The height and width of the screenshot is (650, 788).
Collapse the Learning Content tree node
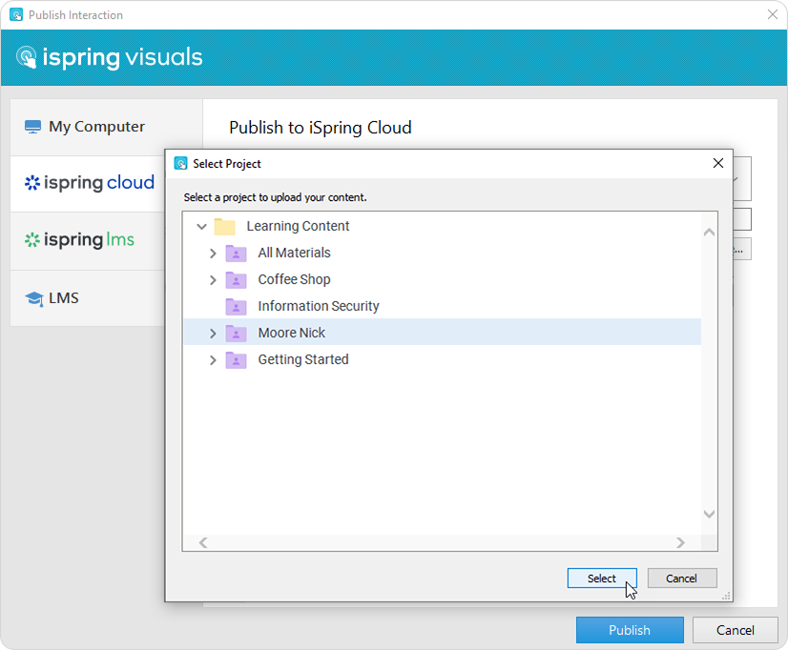click(201, 226)
